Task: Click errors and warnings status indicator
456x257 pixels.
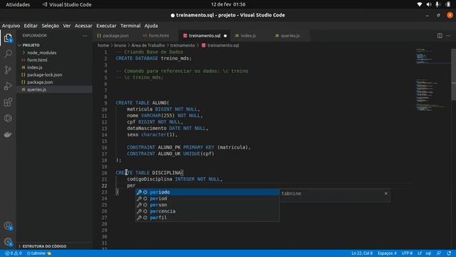Action: 14,253
